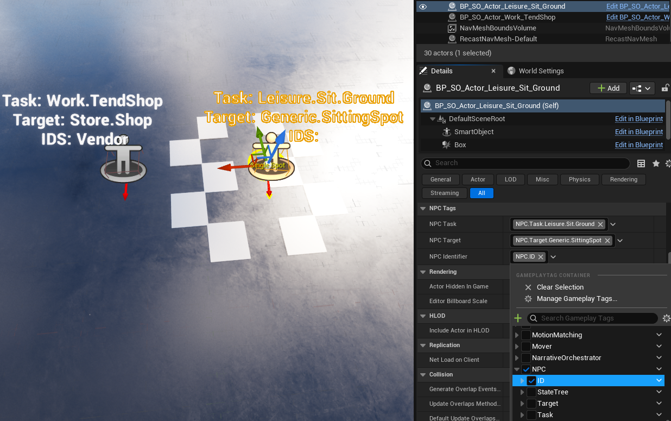The height and width of the screenshot is (421, 671).
Task: Open the property matrix table icon
Action: tap(641, 164)
